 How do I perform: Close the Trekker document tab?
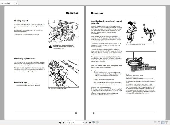pos(16,3)
